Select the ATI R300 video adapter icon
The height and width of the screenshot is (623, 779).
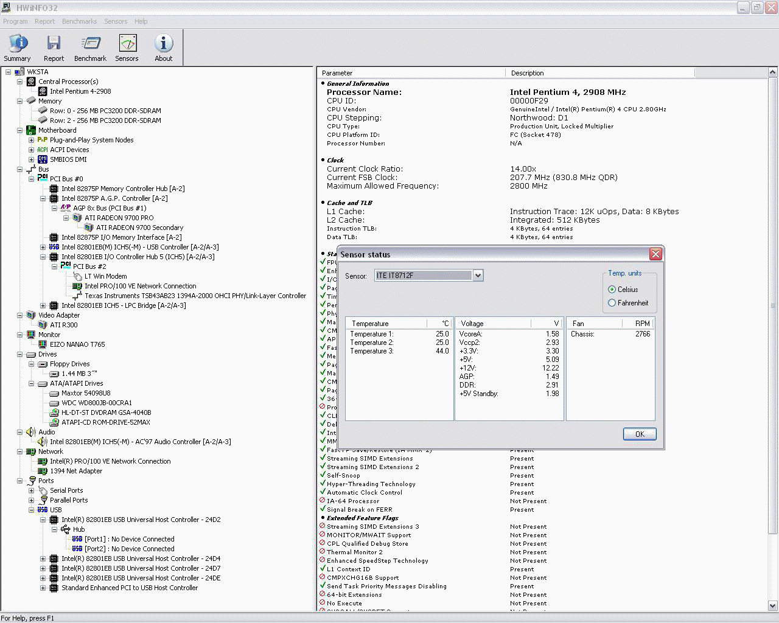click(43, 325)
